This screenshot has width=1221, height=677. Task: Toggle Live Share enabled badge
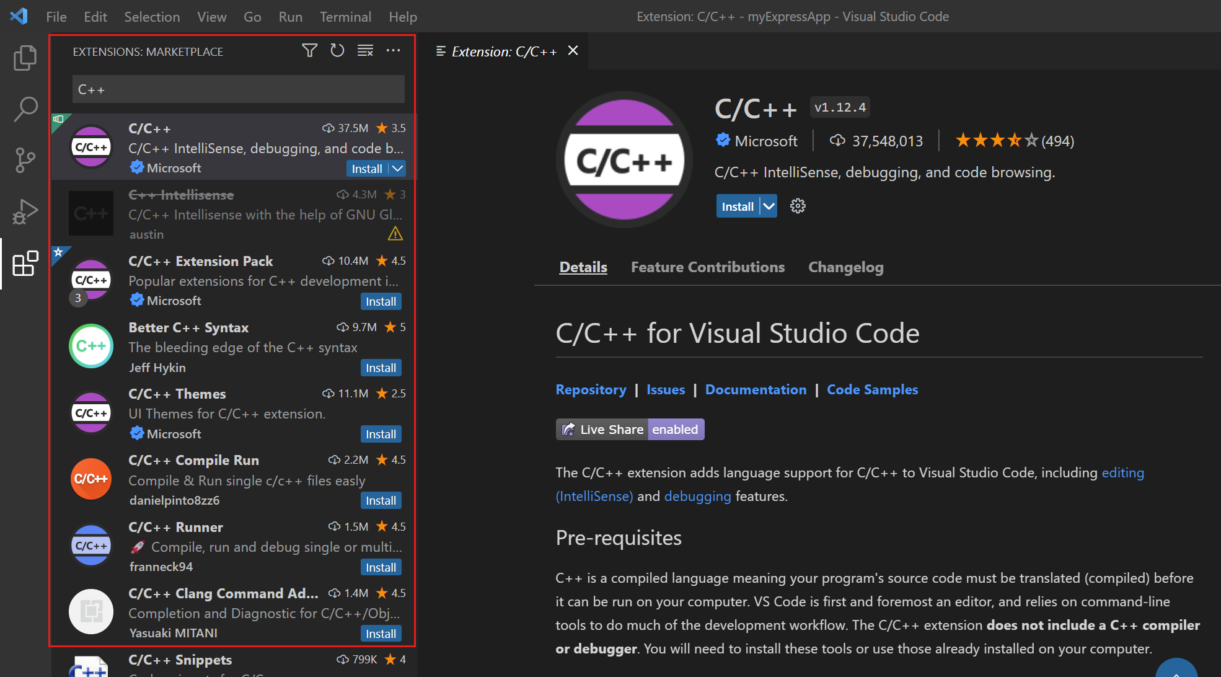click(x=629, y=430)
